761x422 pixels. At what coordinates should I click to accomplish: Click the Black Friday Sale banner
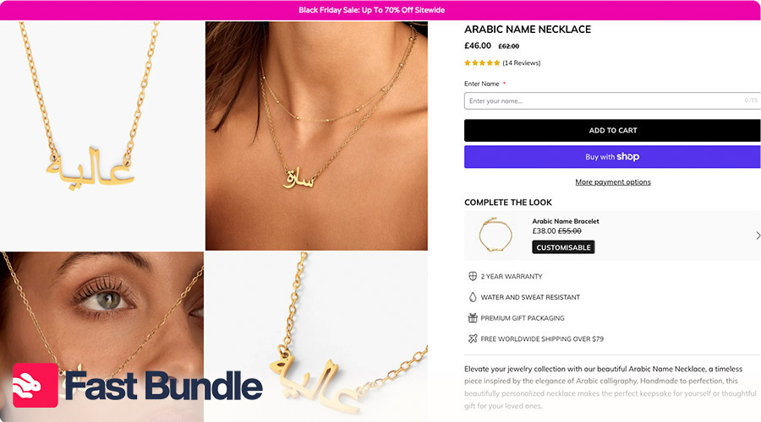pos(372,10)
